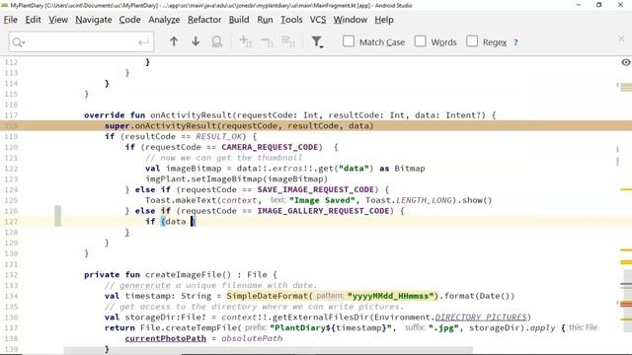This screenshot has height=355, width=632.
Task: Open the Help menu
Action: pyautogui.click(x=384, y=20)
